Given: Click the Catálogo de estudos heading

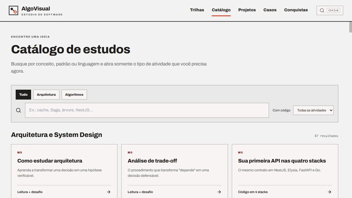Looking at the screenshot, I should click(x=71, y=50).
